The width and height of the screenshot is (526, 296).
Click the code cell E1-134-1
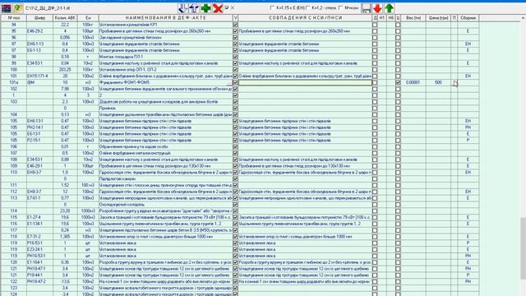pos(39,224)
